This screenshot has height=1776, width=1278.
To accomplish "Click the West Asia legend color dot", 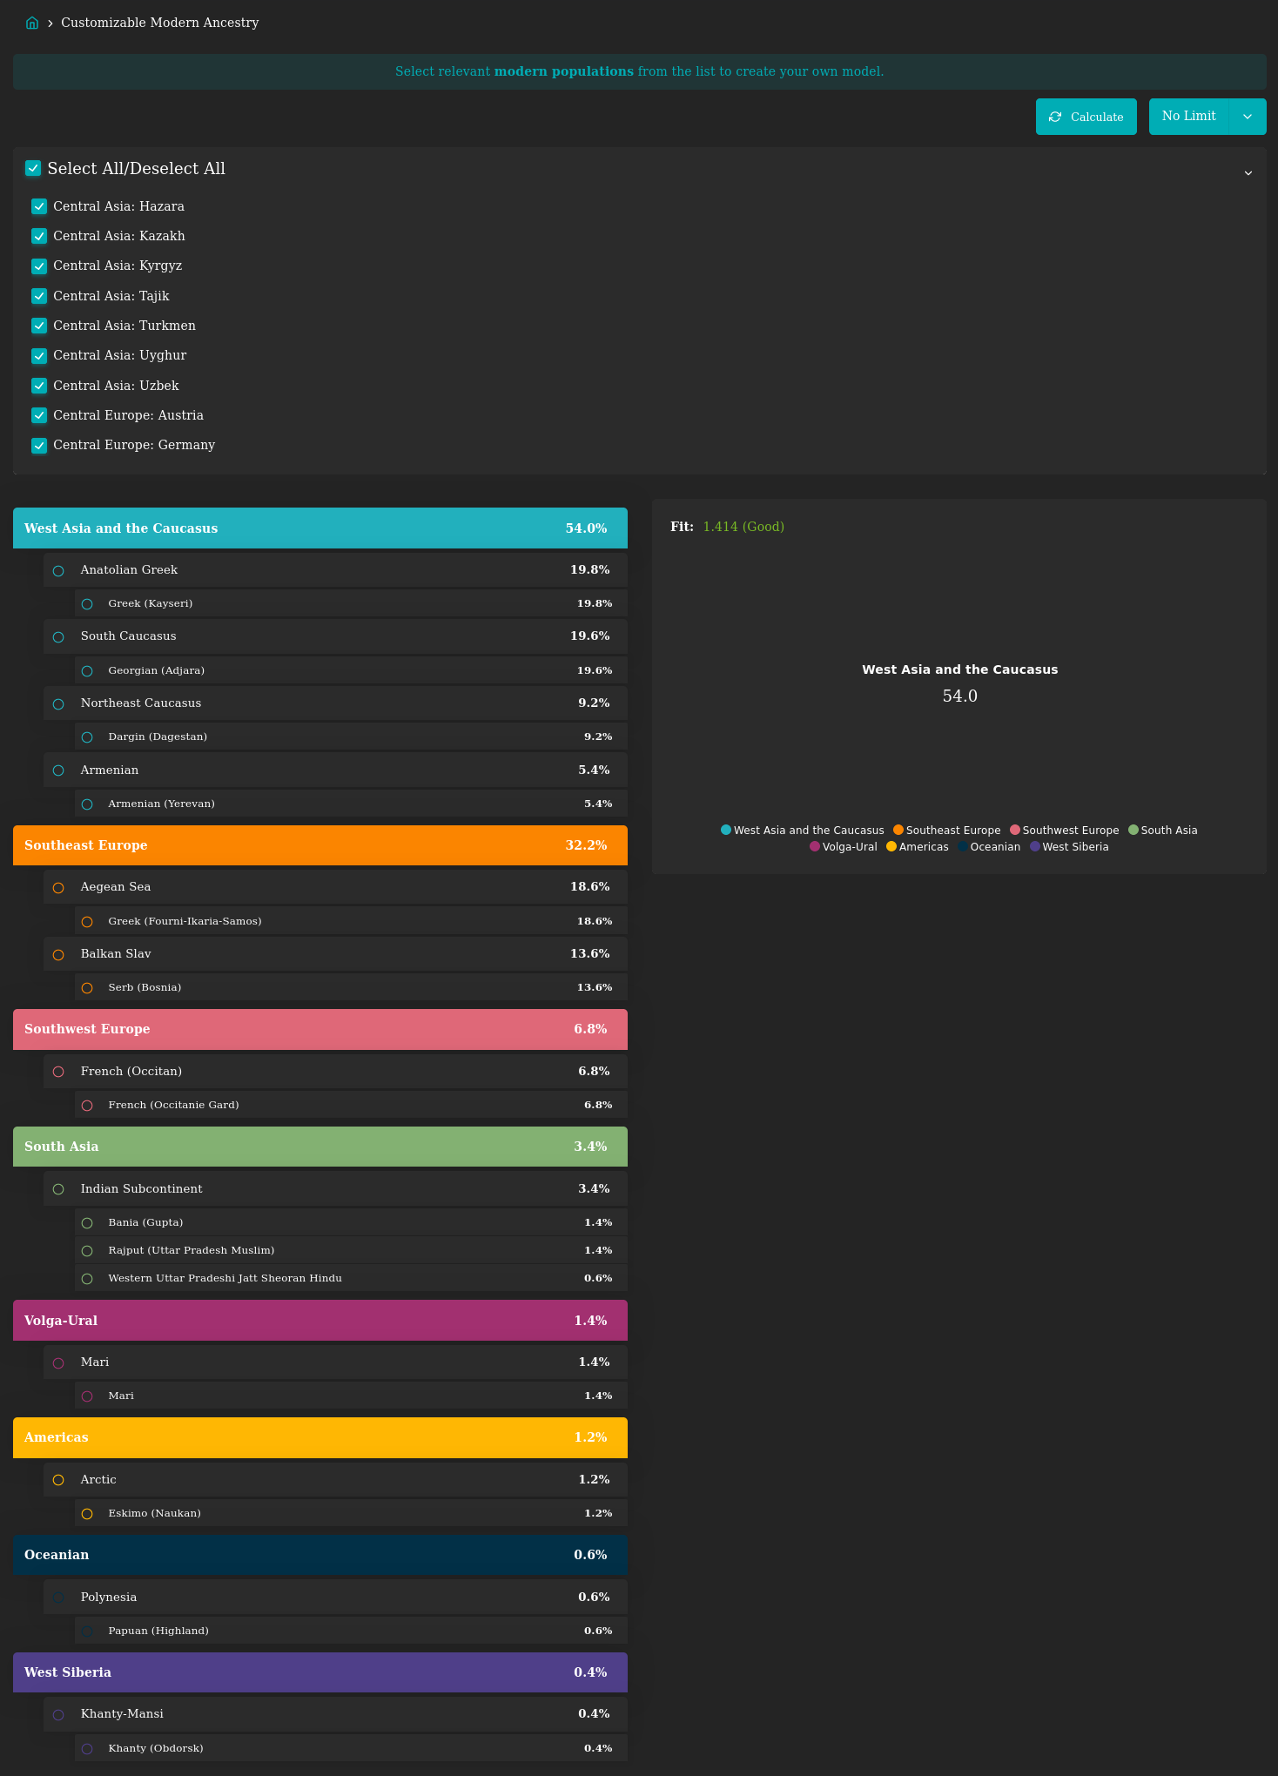I will coord(726,830).
